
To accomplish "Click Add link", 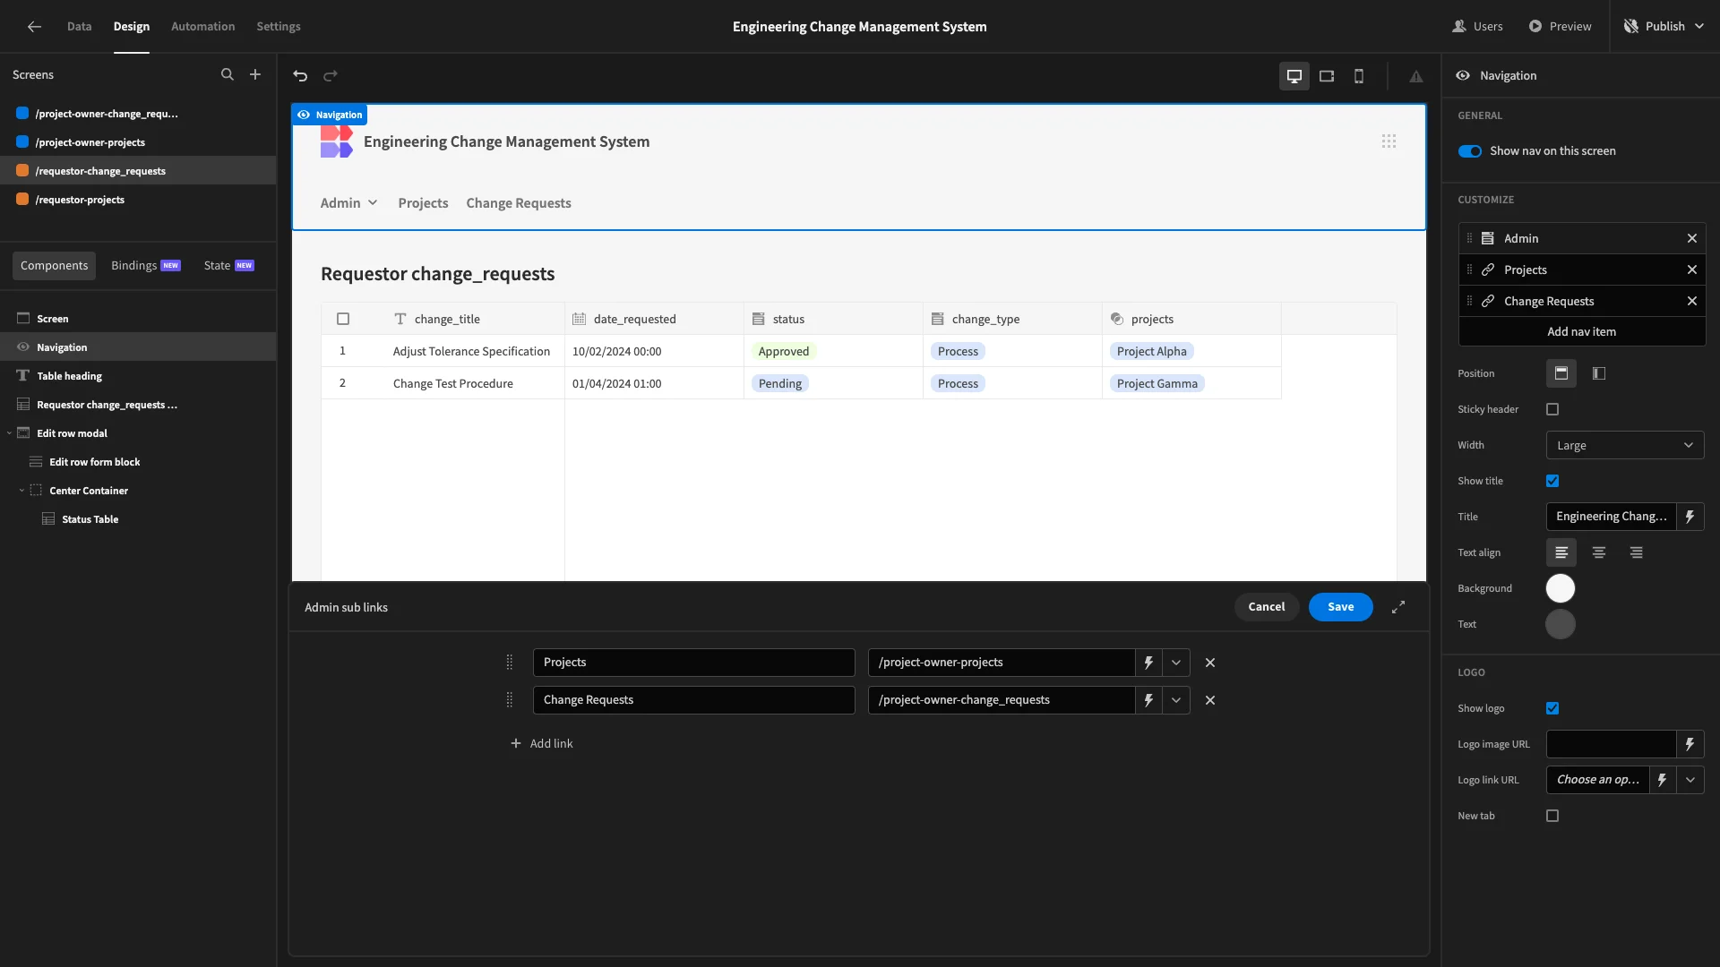I will click(541, 743).
